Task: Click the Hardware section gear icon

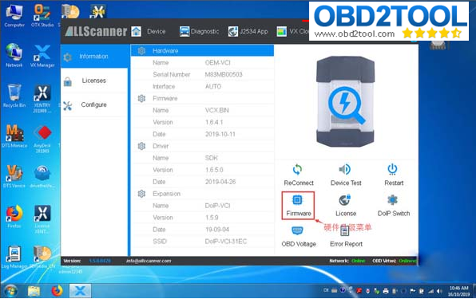Action: tap(141, 50)
